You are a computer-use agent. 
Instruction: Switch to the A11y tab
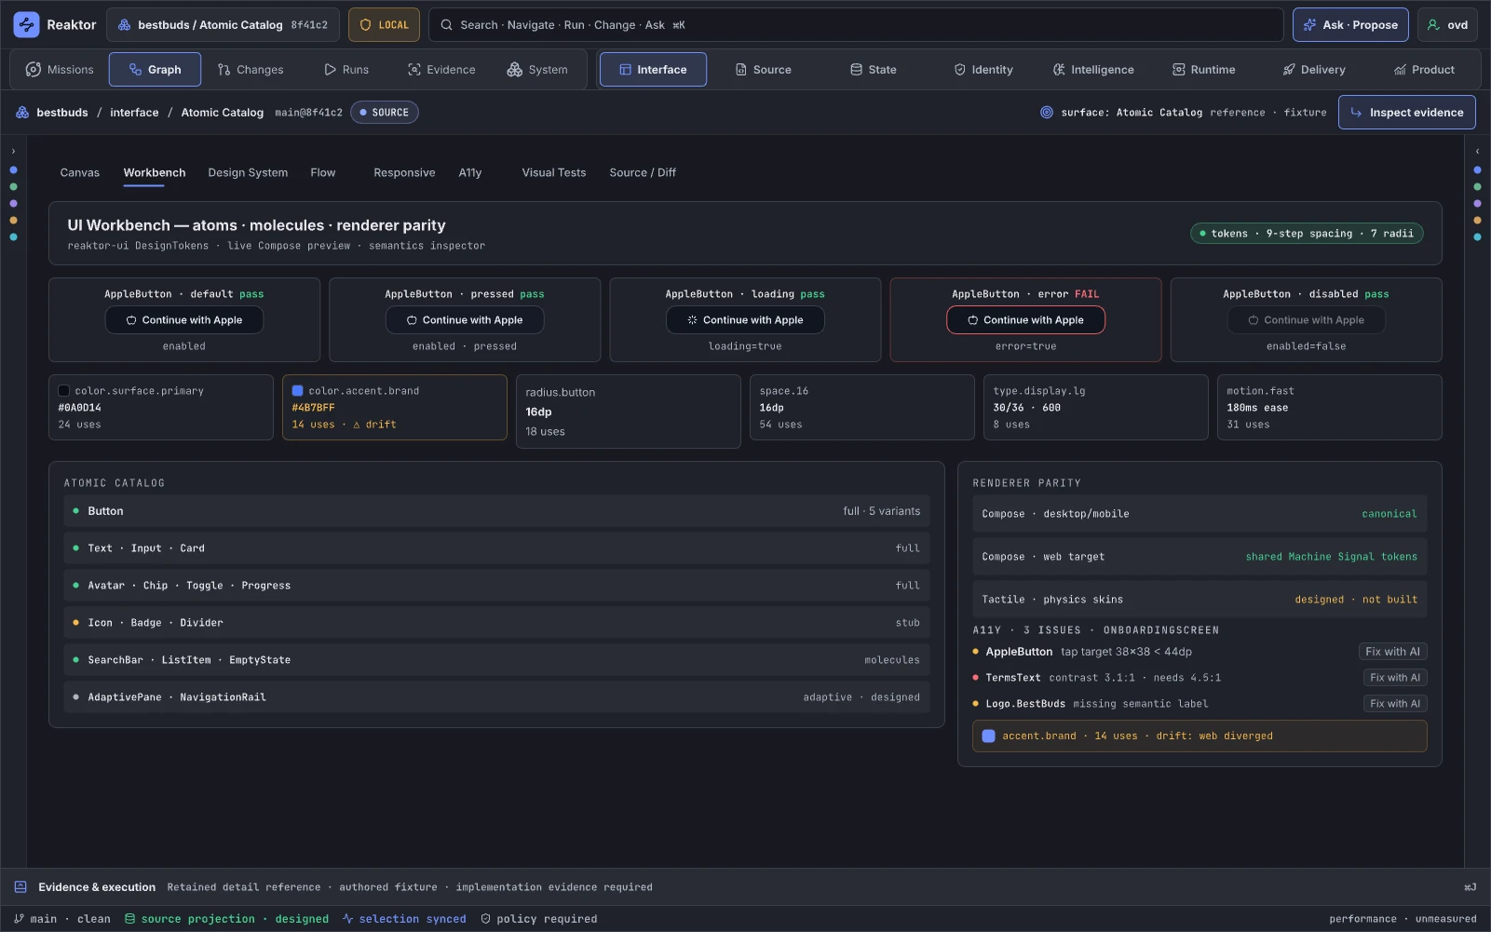click(470, 173)
